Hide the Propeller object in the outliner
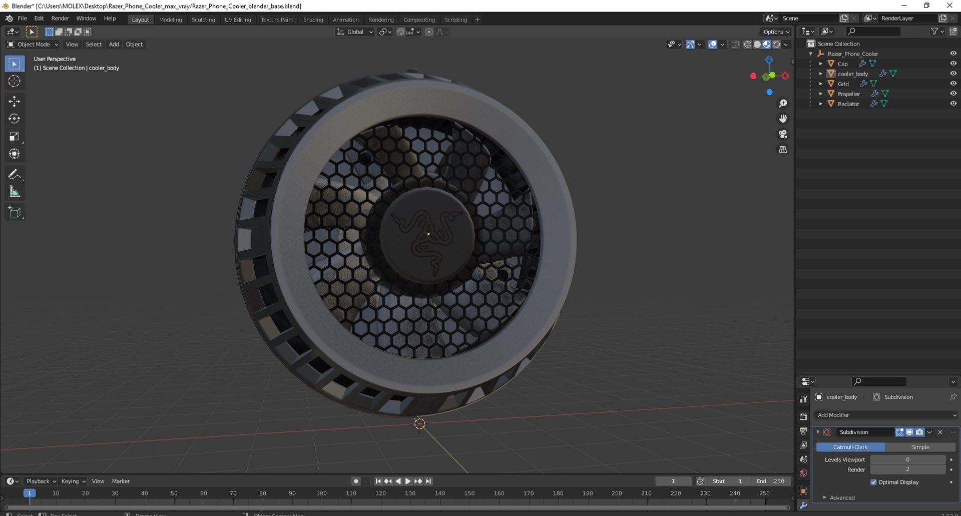This screenshot has width=961, height=516. point(953,94)
